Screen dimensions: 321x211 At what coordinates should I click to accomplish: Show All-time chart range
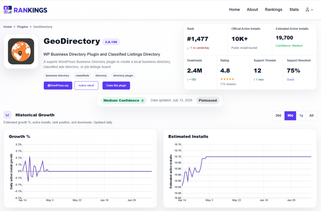(x=311, y=116)
